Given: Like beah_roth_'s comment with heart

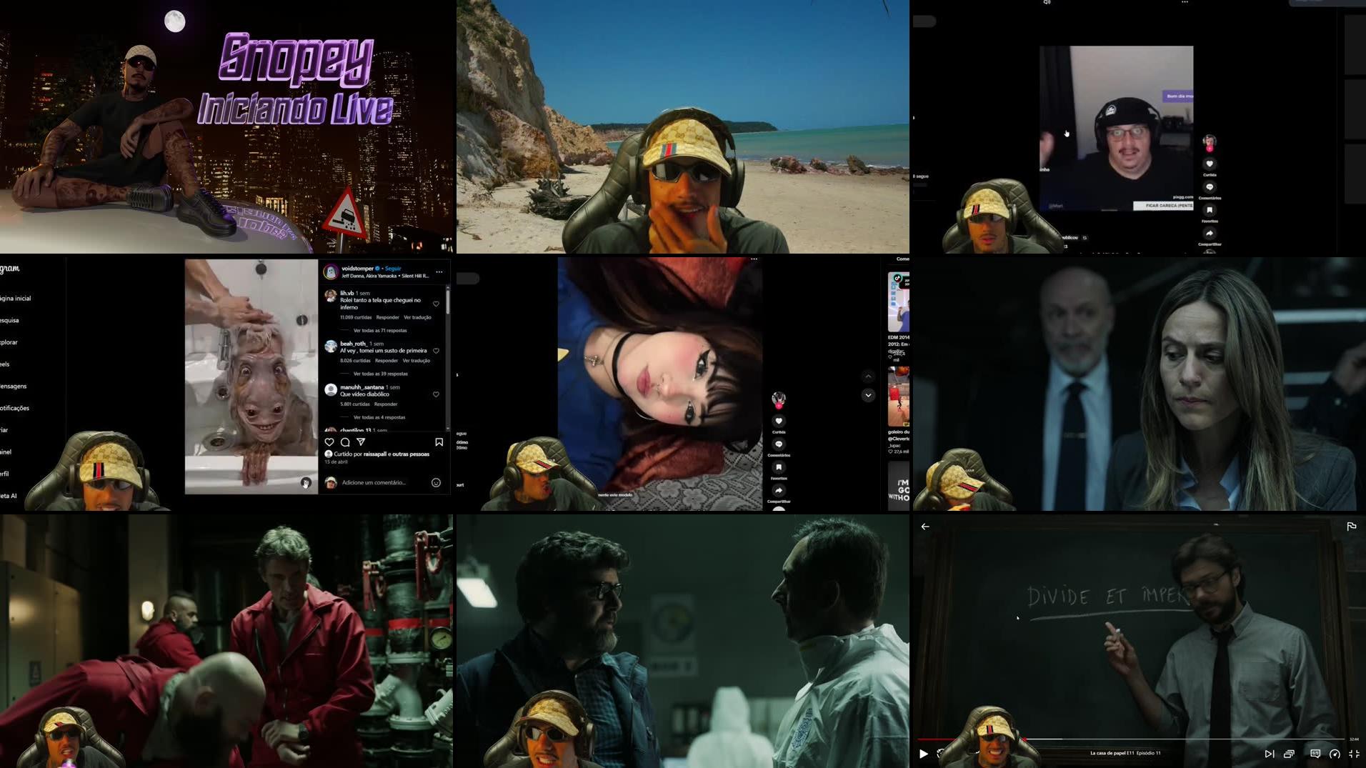Looking at the screenshot, I should 436,351.
